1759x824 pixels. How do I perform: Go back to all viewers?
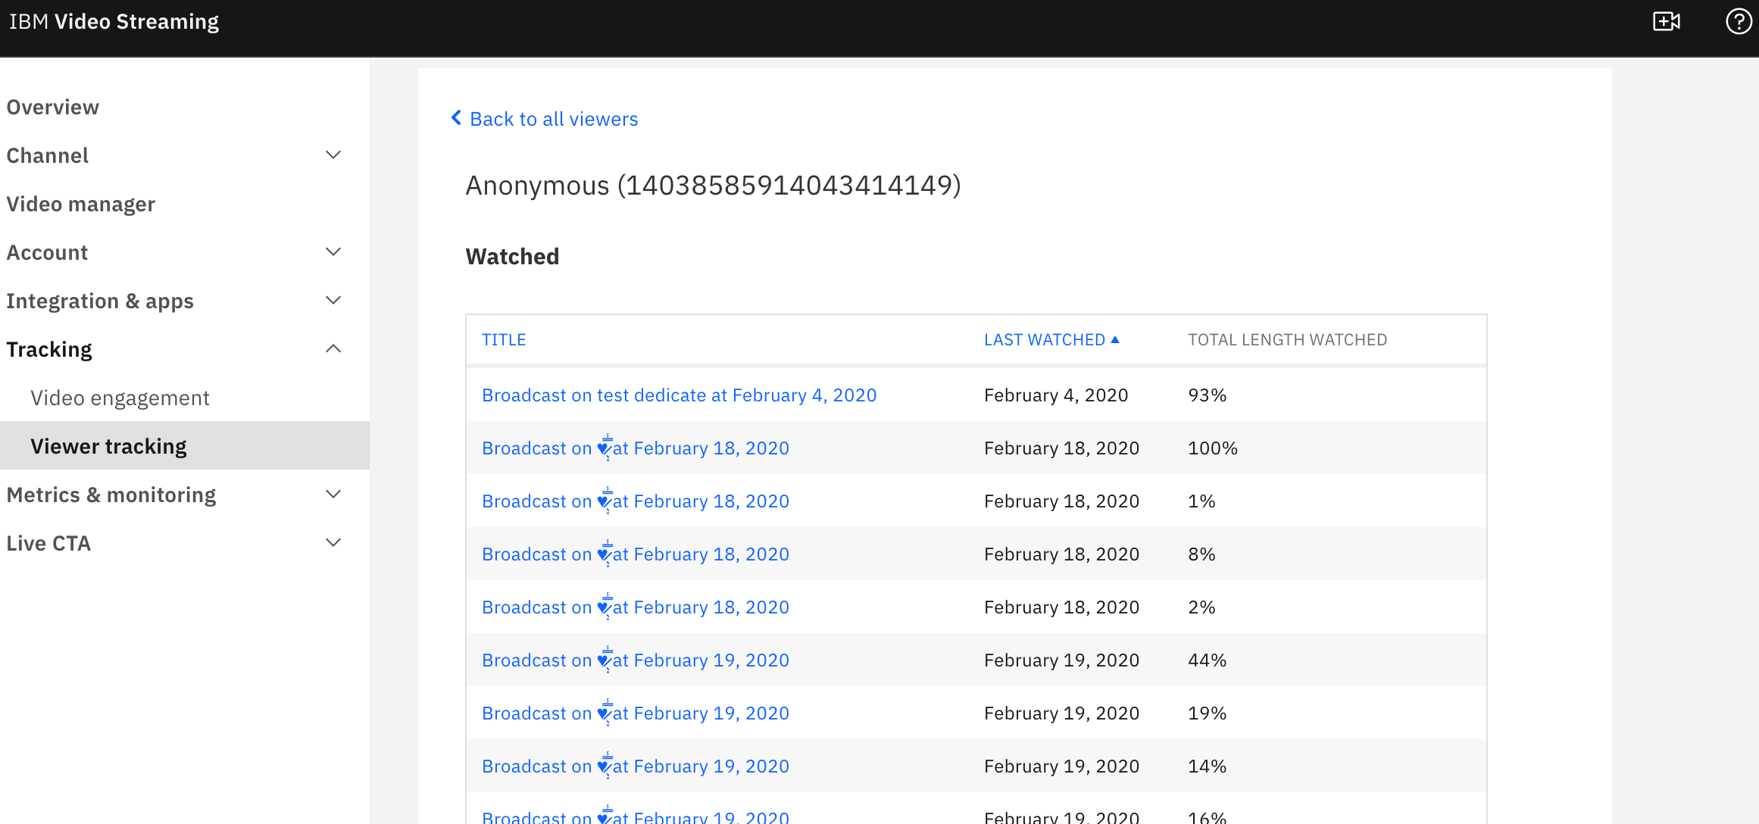[554, 119]
